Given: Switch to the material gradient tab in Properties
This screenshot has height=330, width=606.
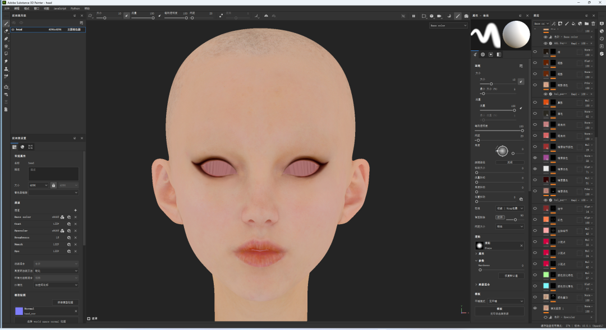Looking at the screenshot, I should [x=499, y=54].
